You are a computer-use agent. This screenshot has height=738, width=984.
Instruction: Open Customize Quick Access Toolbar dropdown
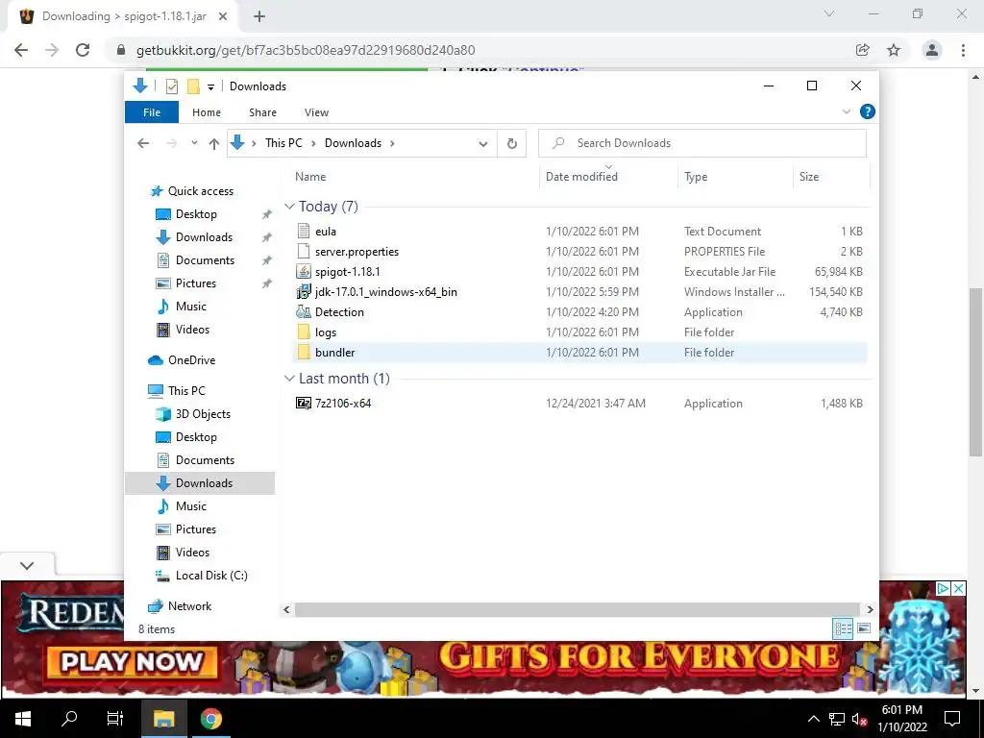point(210,87)
